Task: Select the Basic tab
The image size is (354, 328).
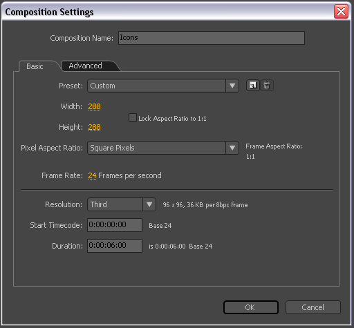Action: [x=35, y=66]
